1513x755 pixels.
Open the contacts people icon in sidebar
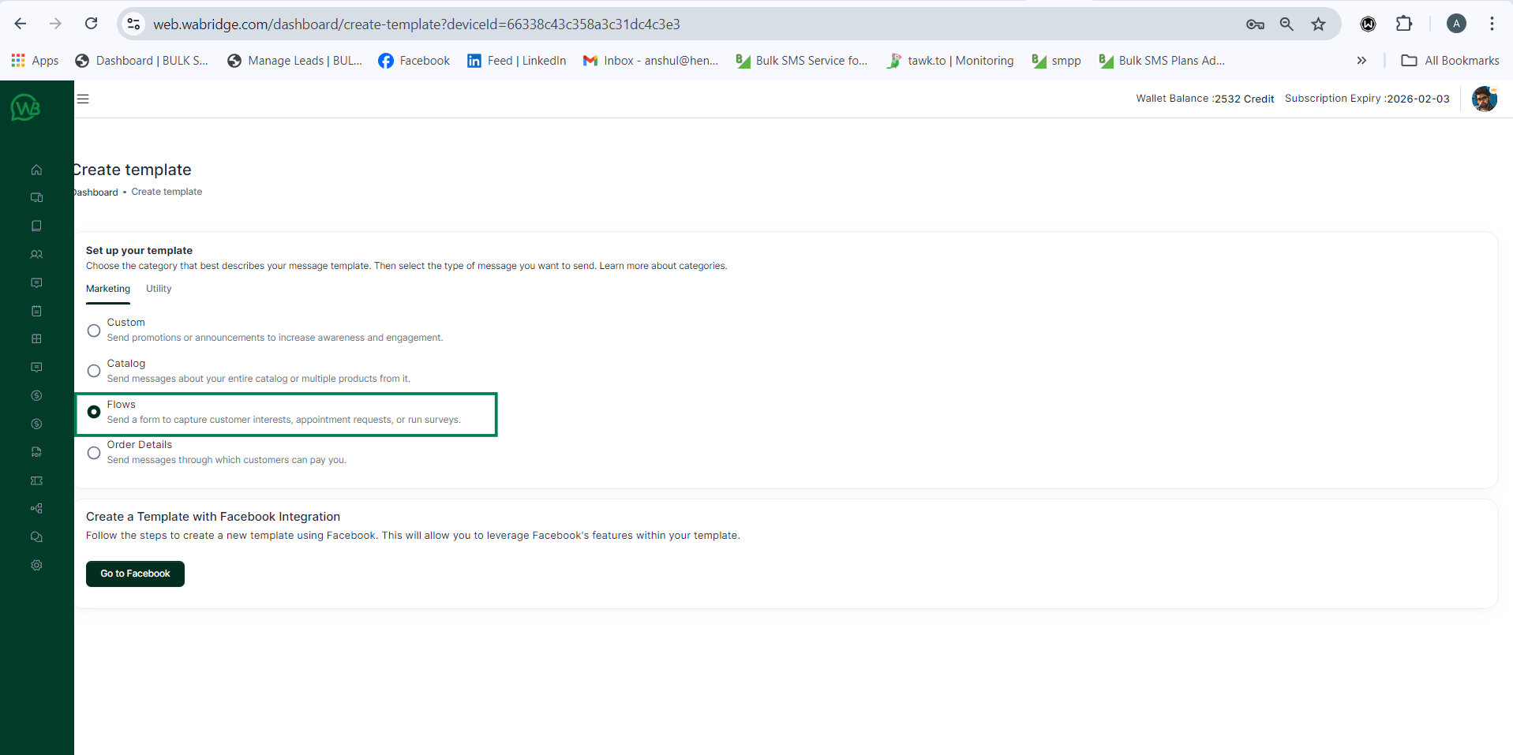pyautogui.click(x=36, y=255)
